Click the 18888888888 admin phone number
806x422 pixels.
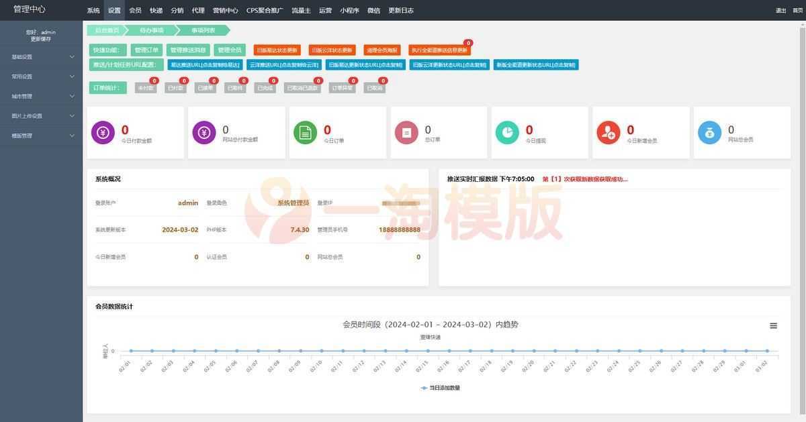(x=400, y=229)
